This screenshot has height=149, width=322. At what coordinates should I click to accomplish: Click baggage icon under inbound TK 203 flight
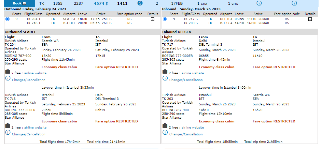tap(165, 126)
